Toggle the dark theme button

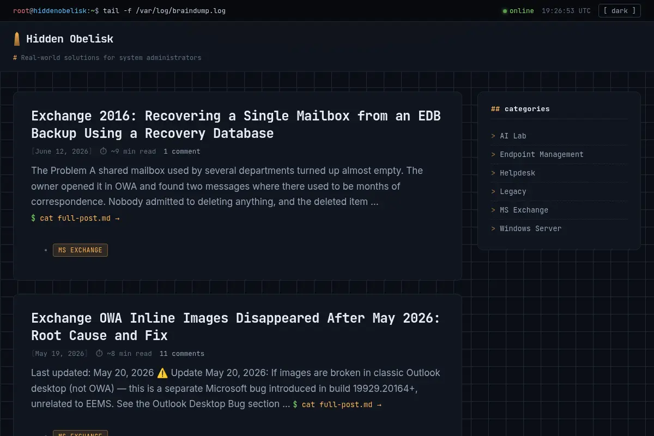pyautogui.click(x=620, y=11)
